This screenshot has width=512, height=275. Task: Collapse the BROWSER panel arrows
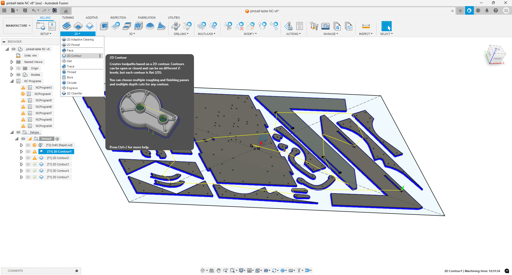4,42
